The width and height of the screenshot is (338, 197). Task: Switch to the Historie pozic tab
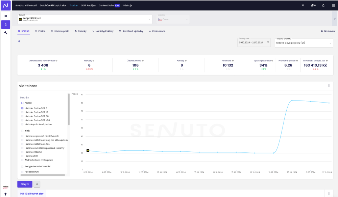pyautogui.click(x=60, y=31)
